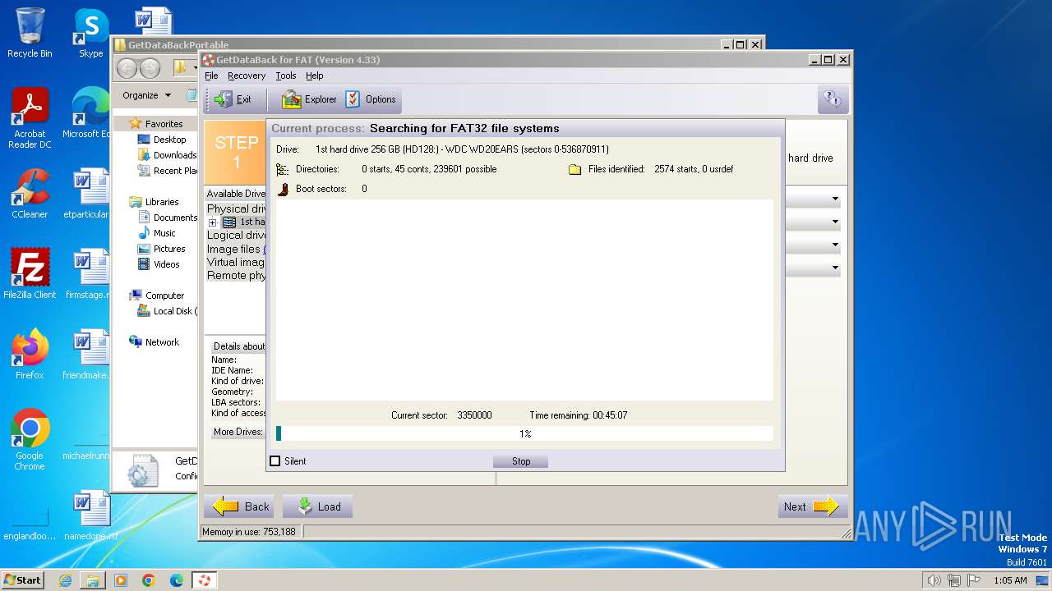Open Acrobat Reader DC desktop icon
Image resolution: width=1052 pixels, height=591 pixels.
tap(30, 119)
